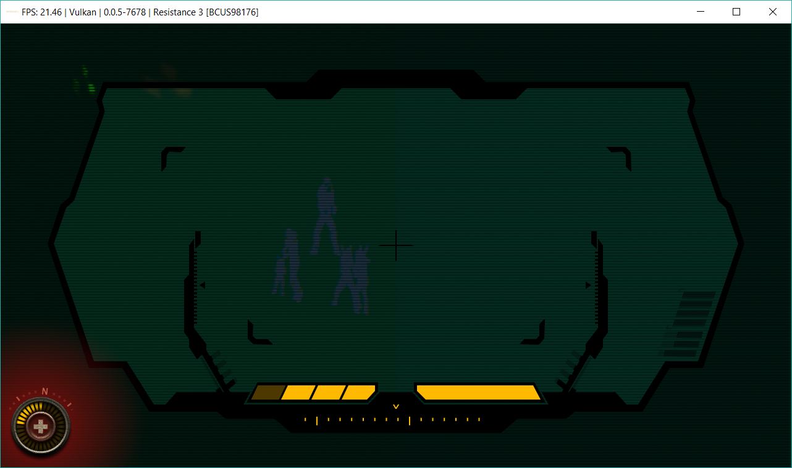Click the app icon in the title bar
This screenshot has height=468, width=792.
(11, 12)
